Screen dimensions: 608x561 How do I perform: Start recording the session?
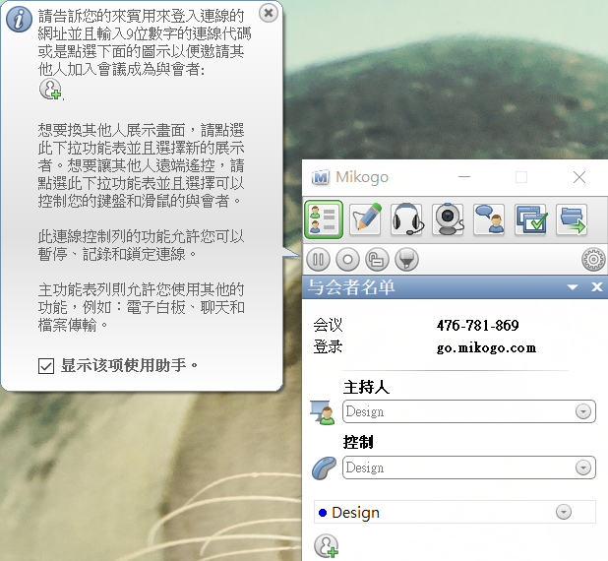pos(347,260)
